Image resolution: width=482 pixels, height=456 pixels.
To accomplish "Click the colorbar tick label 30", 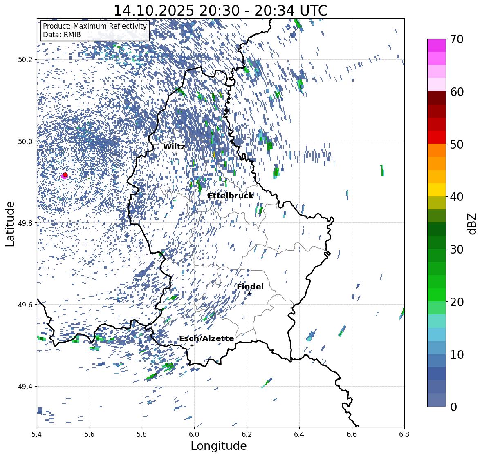I will (457, 249).
